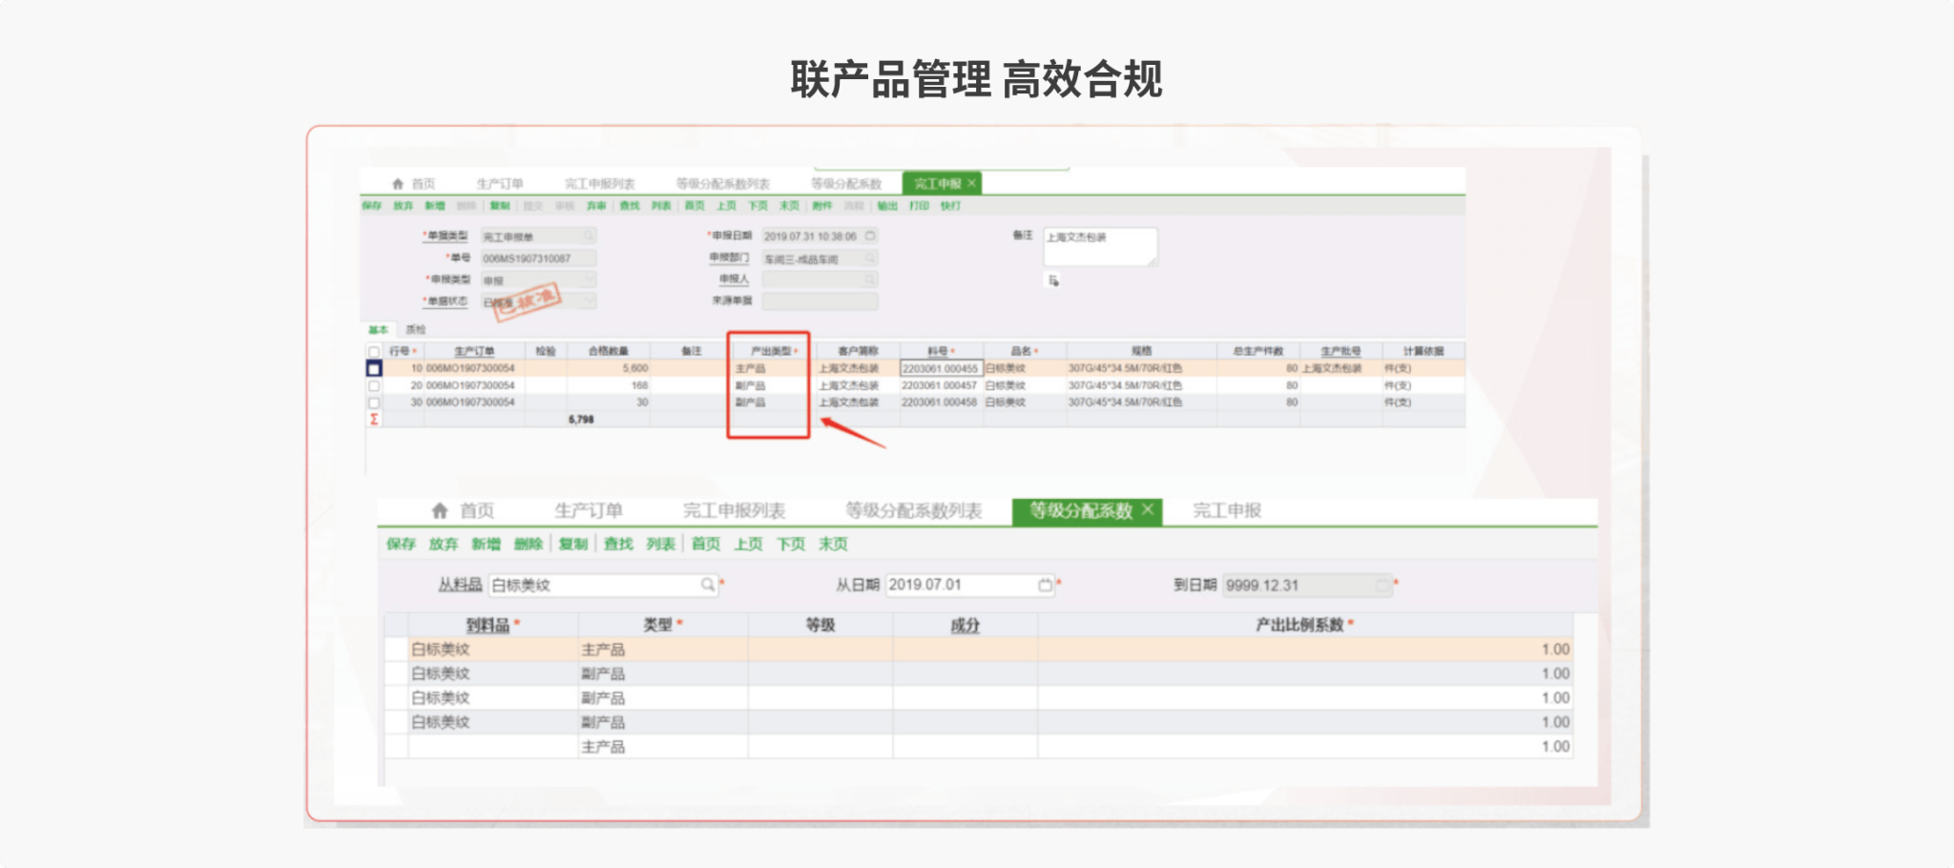Click 删除 in the lower toolbar
Viewport: 1954px width, 868px height.
click(528, 544)
